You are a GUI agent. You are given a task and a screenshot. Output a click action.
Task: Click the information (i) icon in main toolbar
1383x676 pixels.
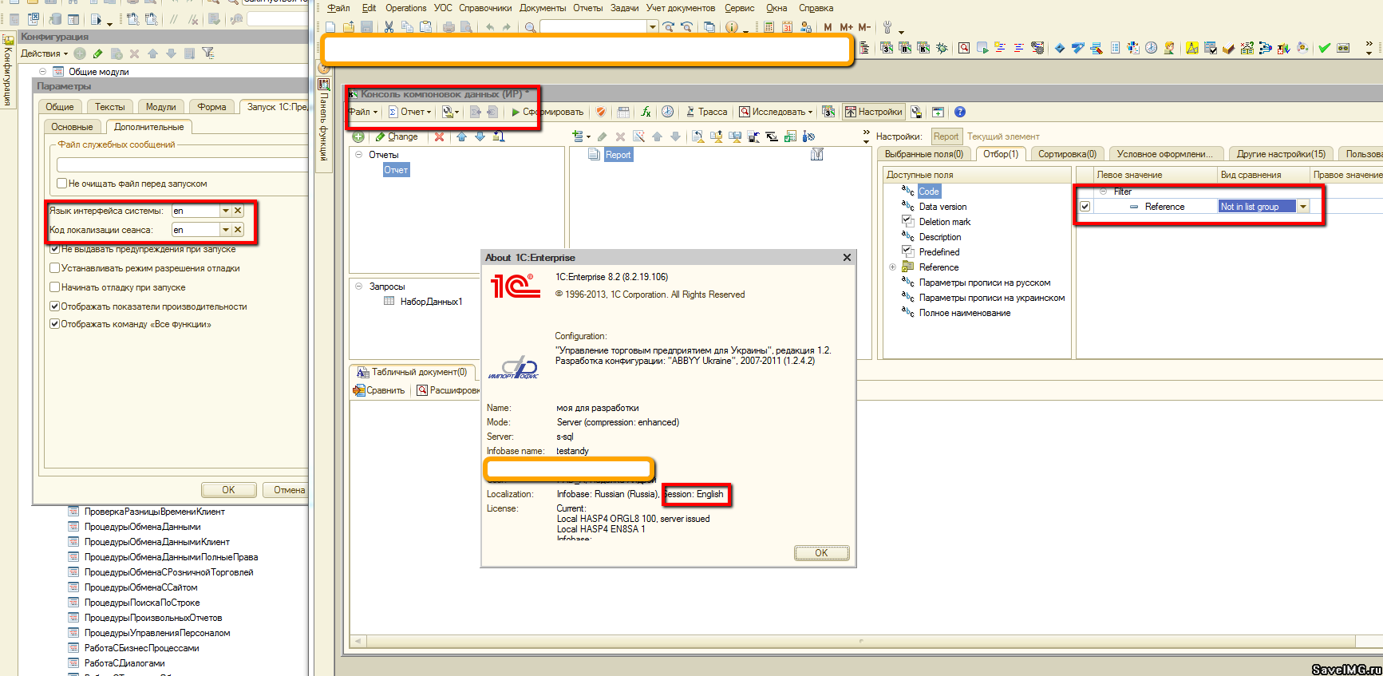732,27
